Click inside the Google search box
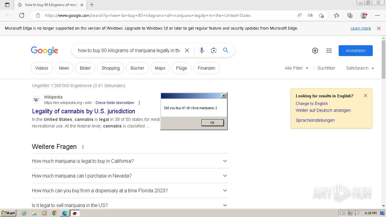The height and width of the screenshot is (217, 386). pyautogui.click(x=129, y=50)
